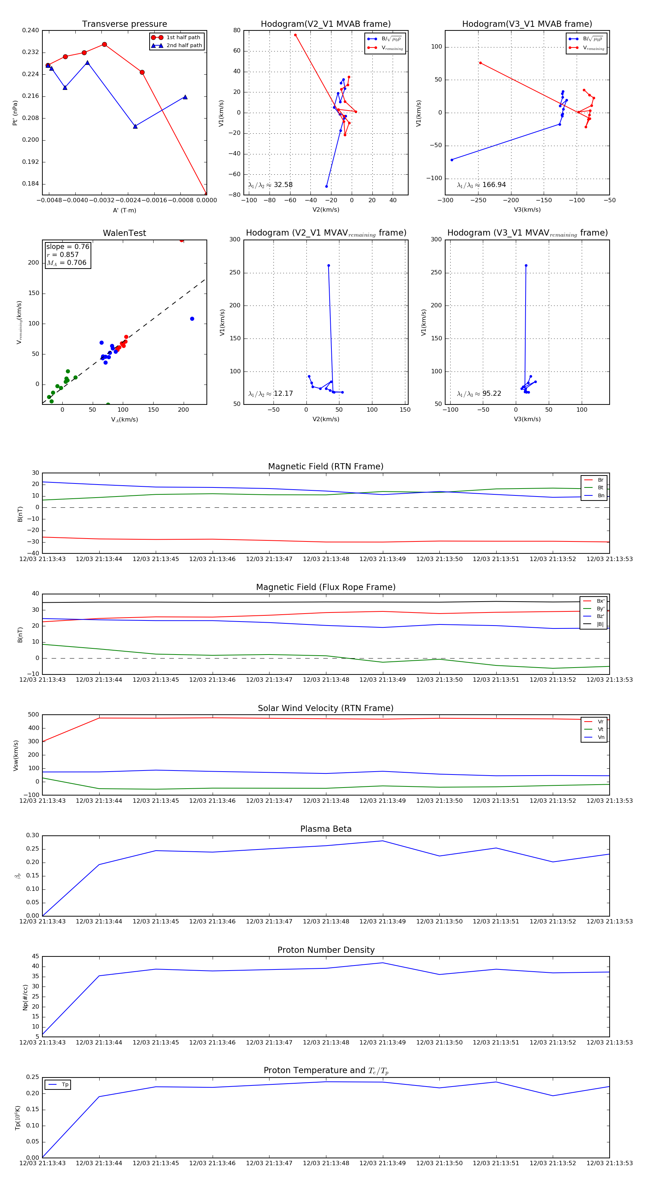This screenshot has height=1196, width=652.
Task: Click the 'Solar Wind Velocity (RTN Frame)' title
Action: tap(326, 709)
